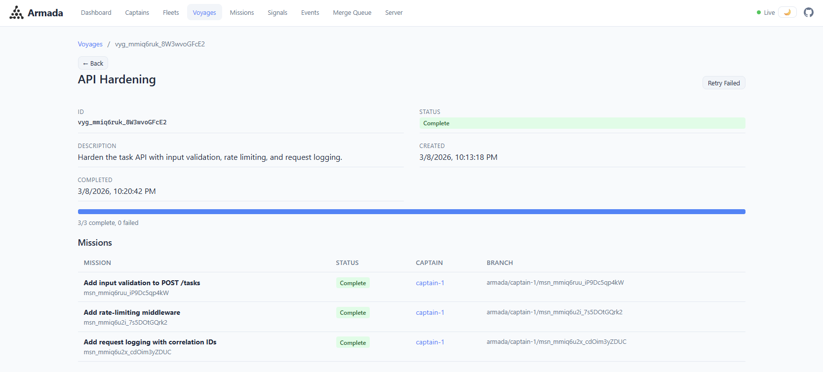The height and width of the screenshot is (372, 823).
Task: Open the input validation mission row
Action: click(x=142, y=283)
